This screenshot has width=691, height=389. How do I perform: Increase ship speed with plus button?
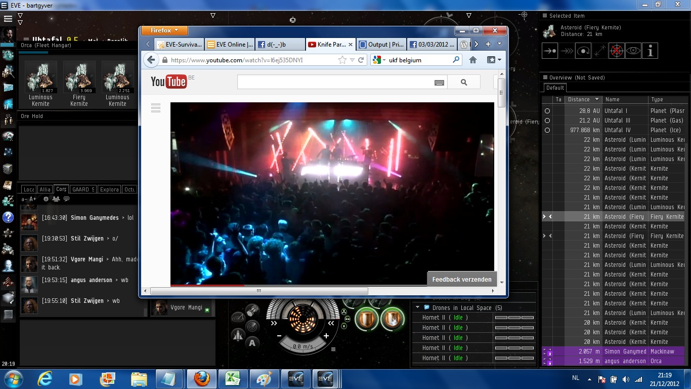click(x=326, y=336)
